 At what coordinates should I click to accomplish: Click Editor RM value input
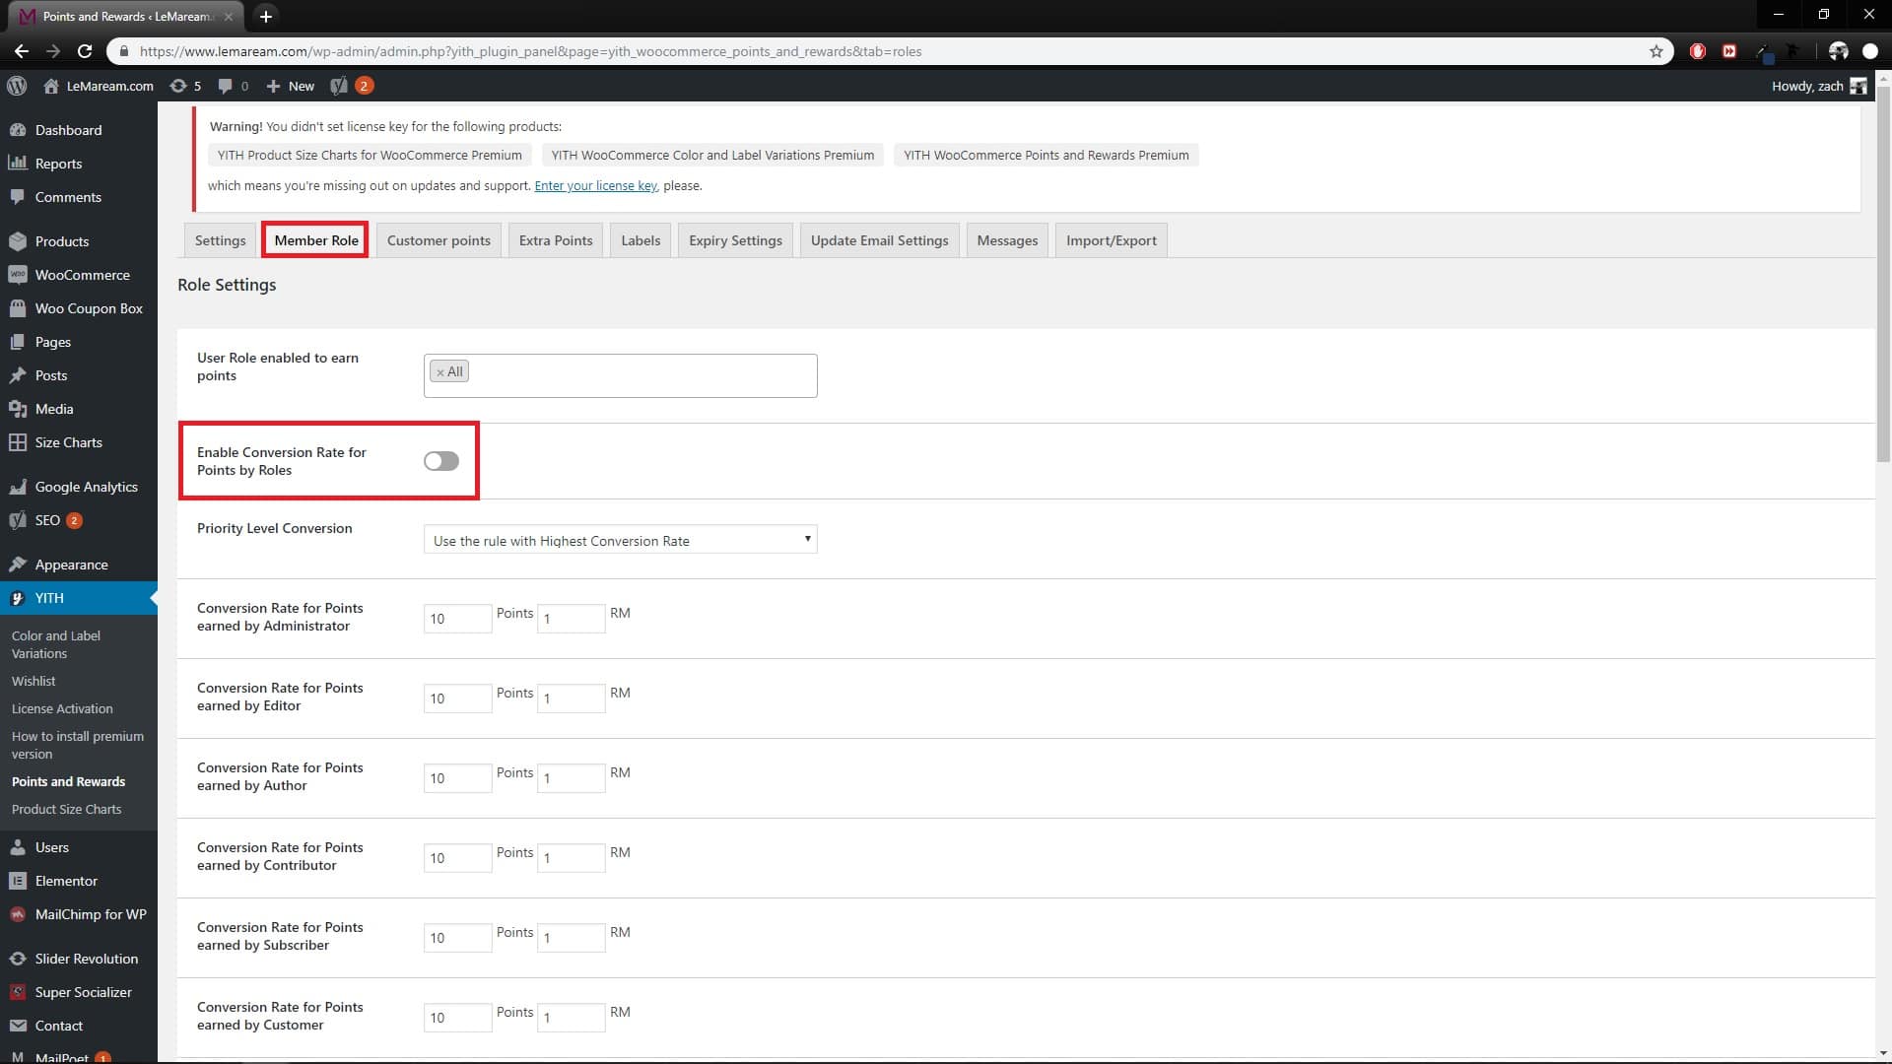(571, 698)
